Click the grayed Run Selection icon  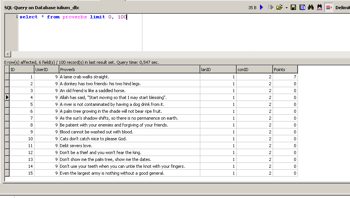tap(270, 7)
